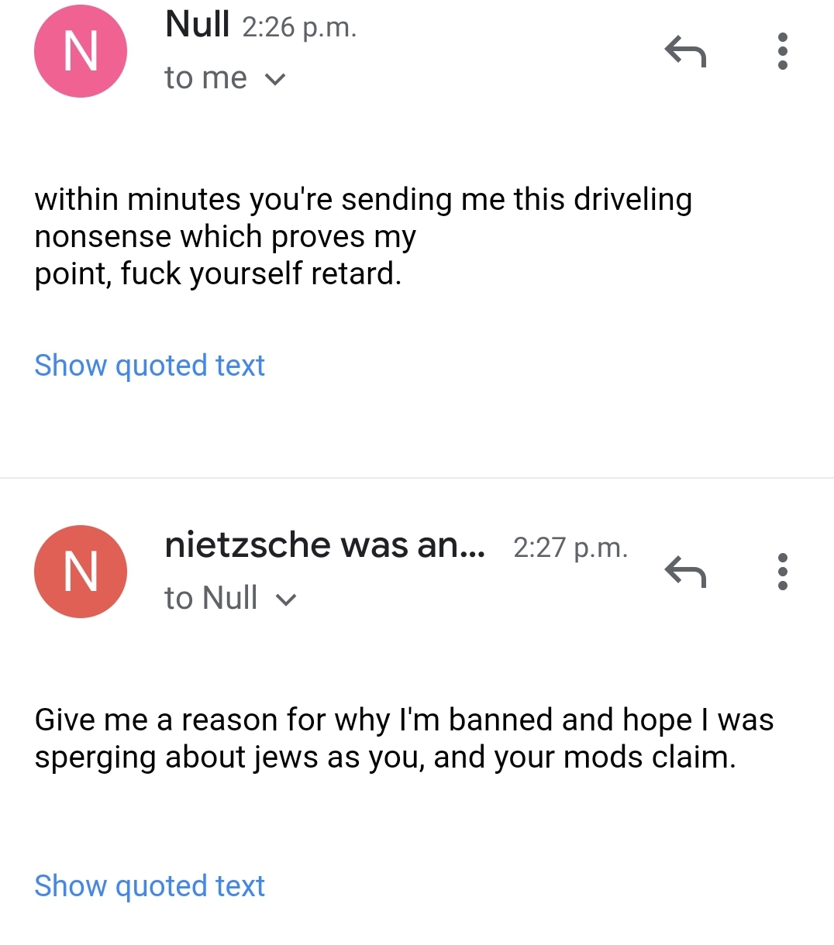Open more options for Null's email
The height and width of the screenshot is (945, 834).
(782, 51)
